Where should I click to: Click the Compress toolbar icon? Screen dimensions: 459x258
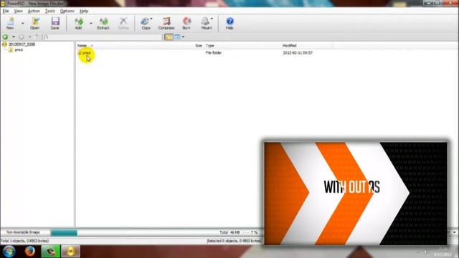166,23
